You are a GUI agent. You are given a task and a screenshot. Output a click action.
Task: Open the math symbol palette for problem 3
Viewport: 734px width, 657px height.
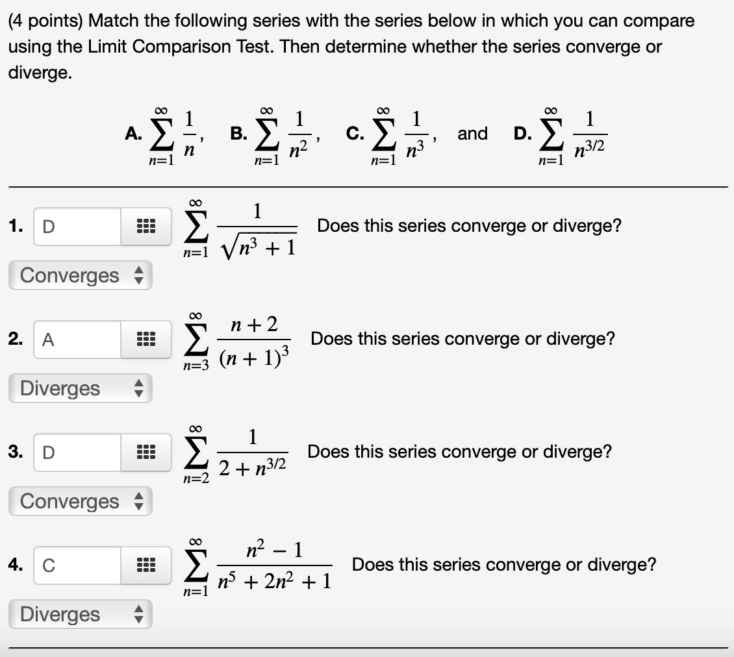[146, 452]
